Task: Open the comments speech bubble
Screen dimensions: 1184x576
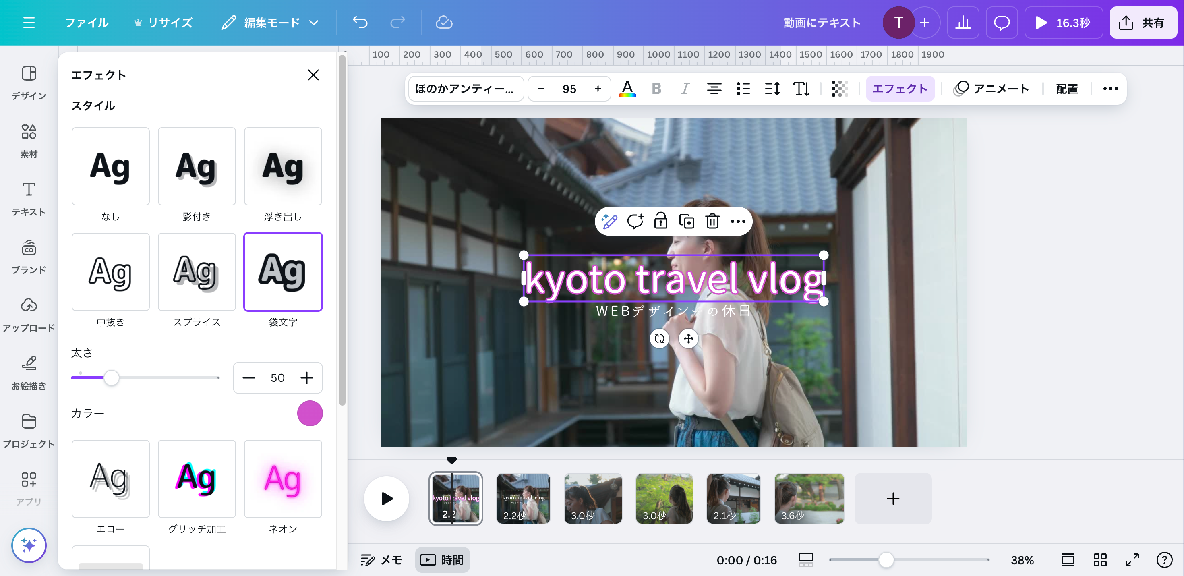Action: pyautogui.click(x=1002, y=23)
